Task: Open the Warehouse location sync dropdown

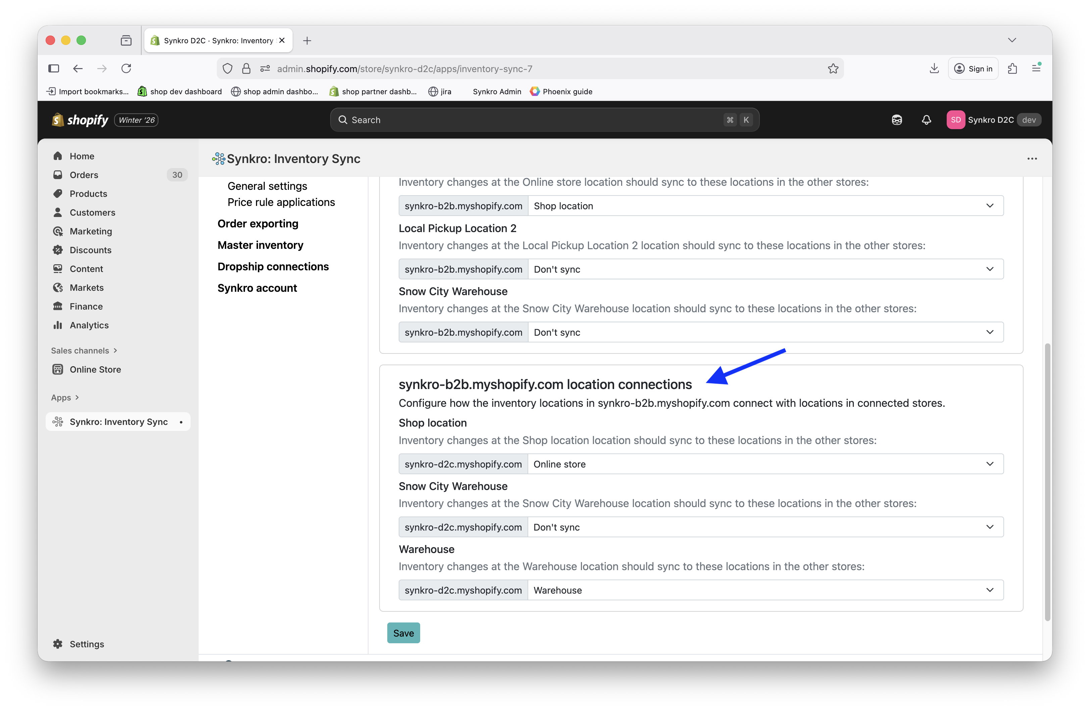Action: point(765,590)
